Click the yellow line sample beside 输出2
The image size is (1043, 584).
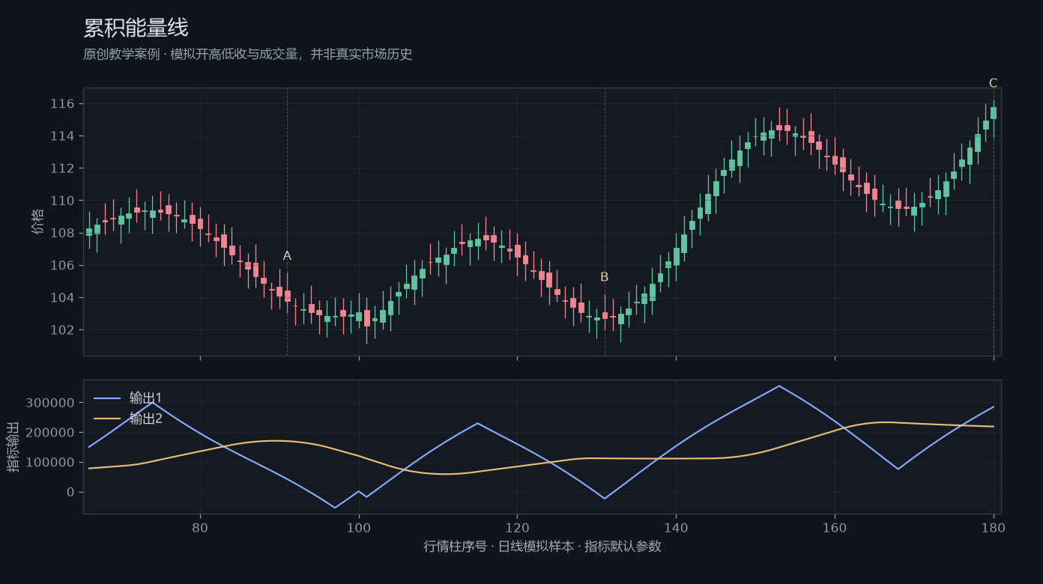tap(107, 419)
